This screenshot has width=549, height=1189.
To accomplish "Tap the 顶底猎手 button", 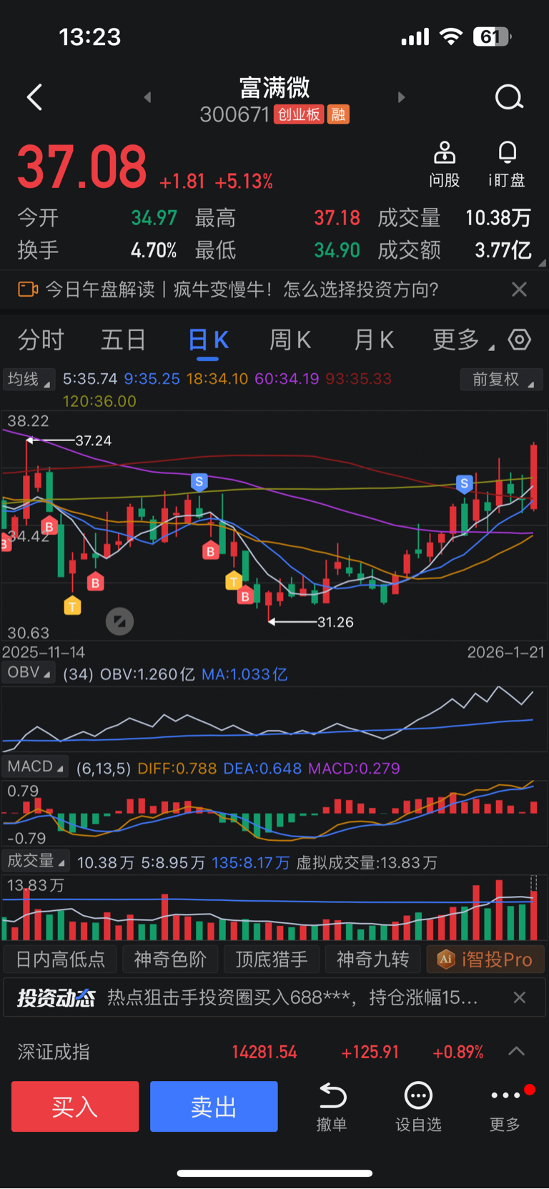I will click(272, 959).
